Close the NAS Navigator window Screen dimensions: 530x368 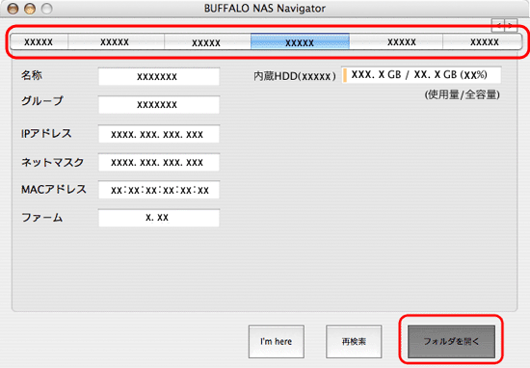point(13,9)
